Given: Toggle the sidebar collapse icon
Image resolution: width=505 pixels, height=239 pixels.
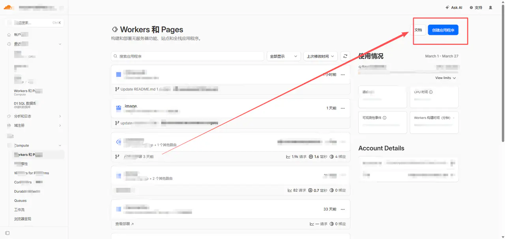Looking at the screenshot, I should pyautogui.click(x=7, y=233).
